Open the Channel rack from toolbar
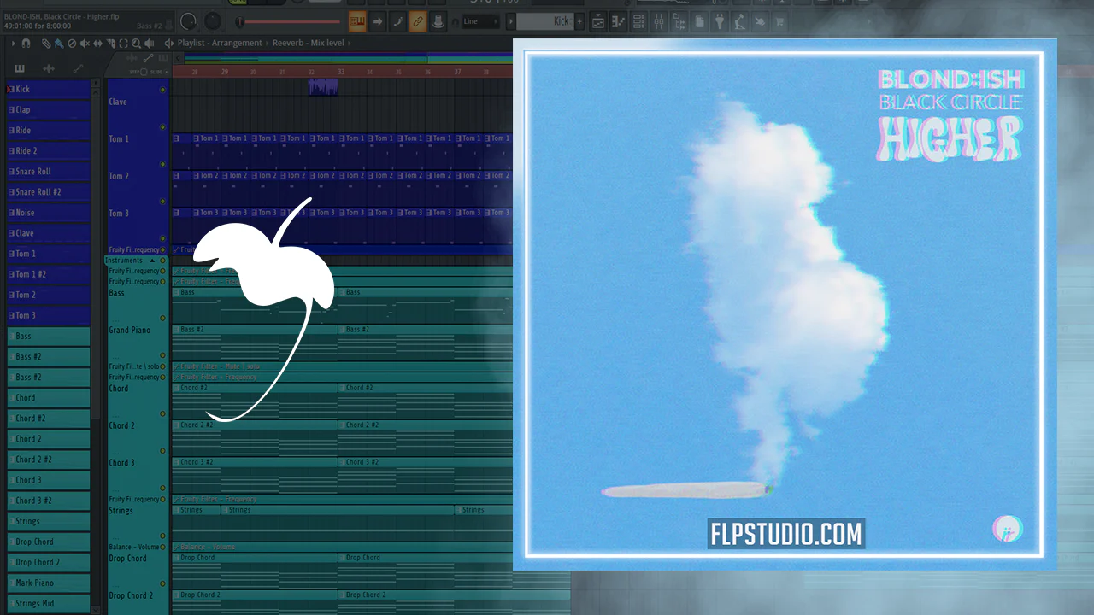This screenshot has height=615, width=1094. point(638,21)
